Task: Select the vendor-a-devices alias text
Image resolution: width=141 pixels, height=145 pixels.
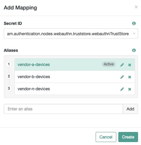Action: 34,65
